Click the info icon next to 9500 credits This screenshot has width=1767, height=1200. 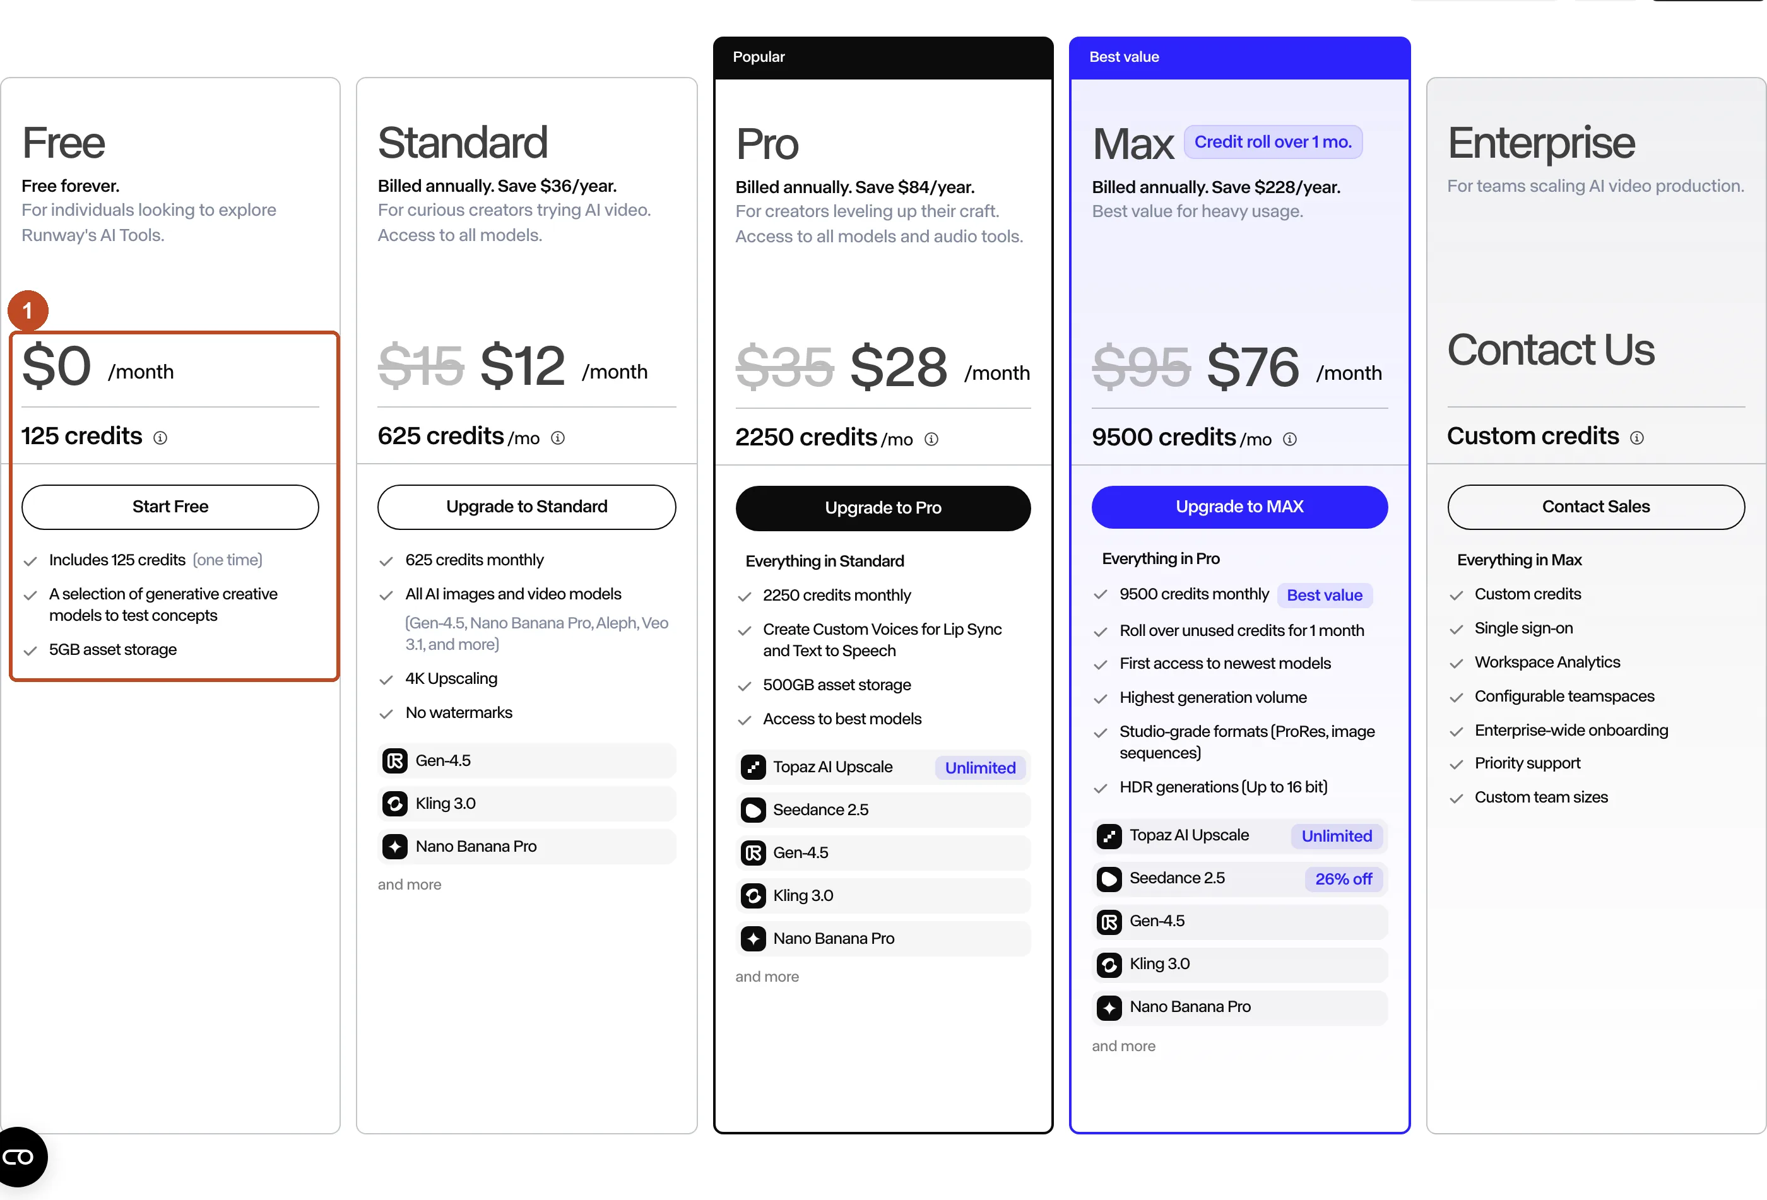click(1291, 439)
